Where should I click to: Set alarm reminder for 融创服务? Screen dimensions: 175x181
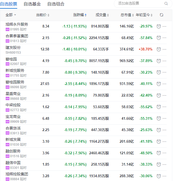[159, 153]
